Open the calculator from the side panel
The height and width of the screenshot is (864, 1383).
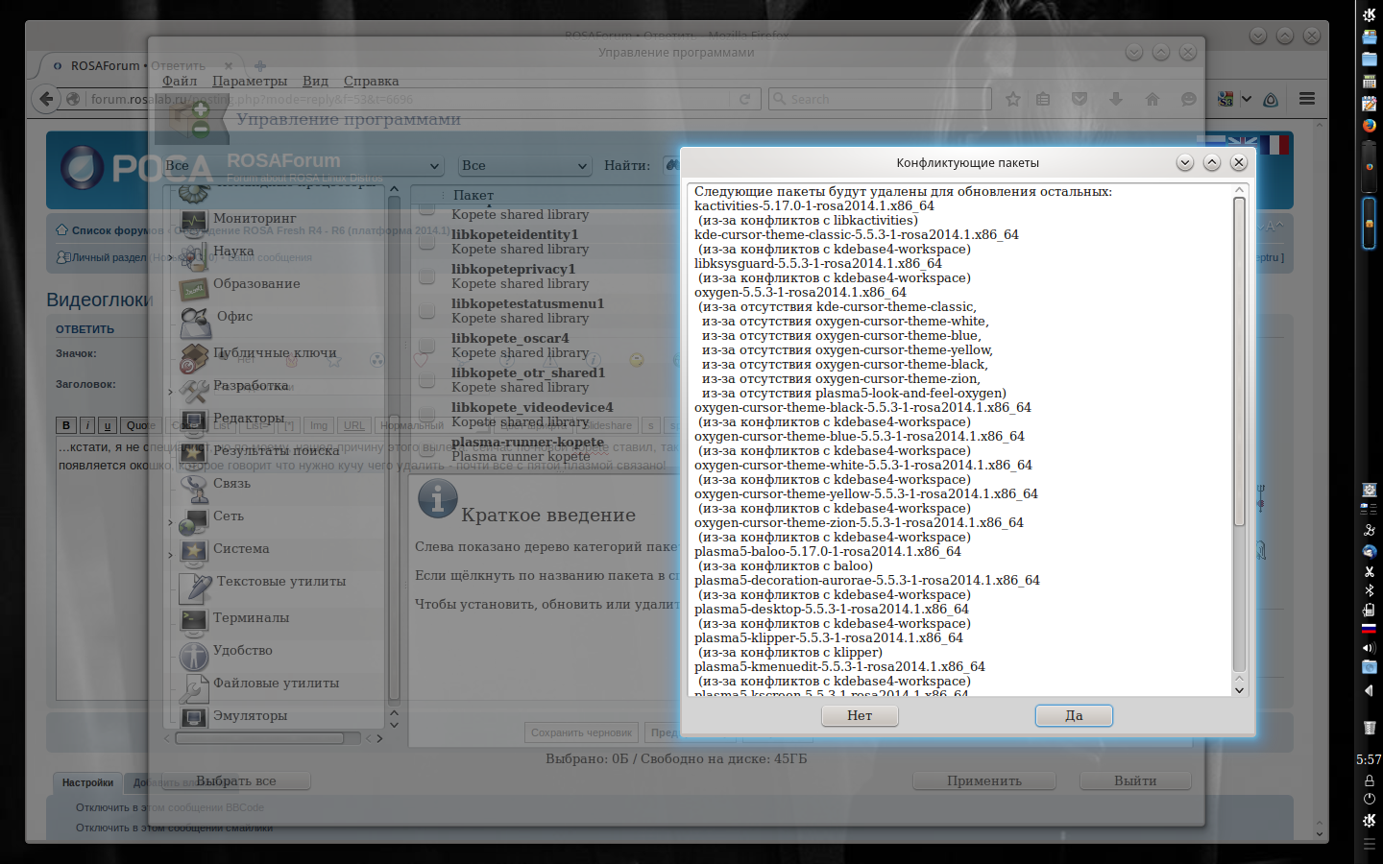tap(1370, 82)
